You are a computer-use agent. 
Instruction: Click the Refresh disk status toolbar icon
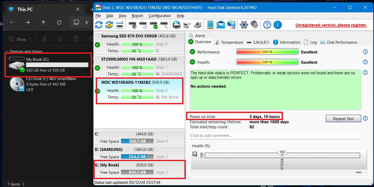99,25
